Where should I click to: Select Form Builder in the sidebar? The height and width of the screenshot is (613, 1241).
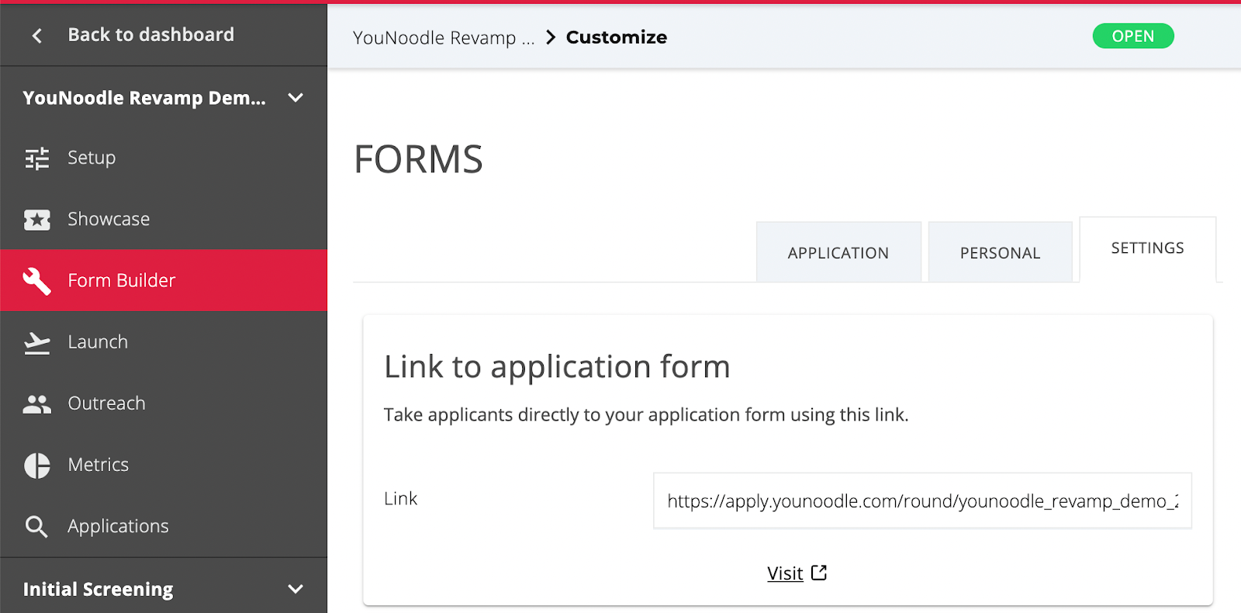(x=164, y=280)
